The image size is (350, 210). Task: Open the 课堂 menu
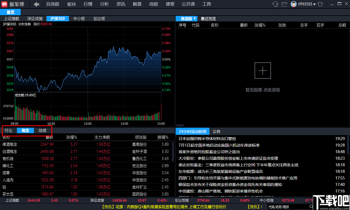point(170,4)
